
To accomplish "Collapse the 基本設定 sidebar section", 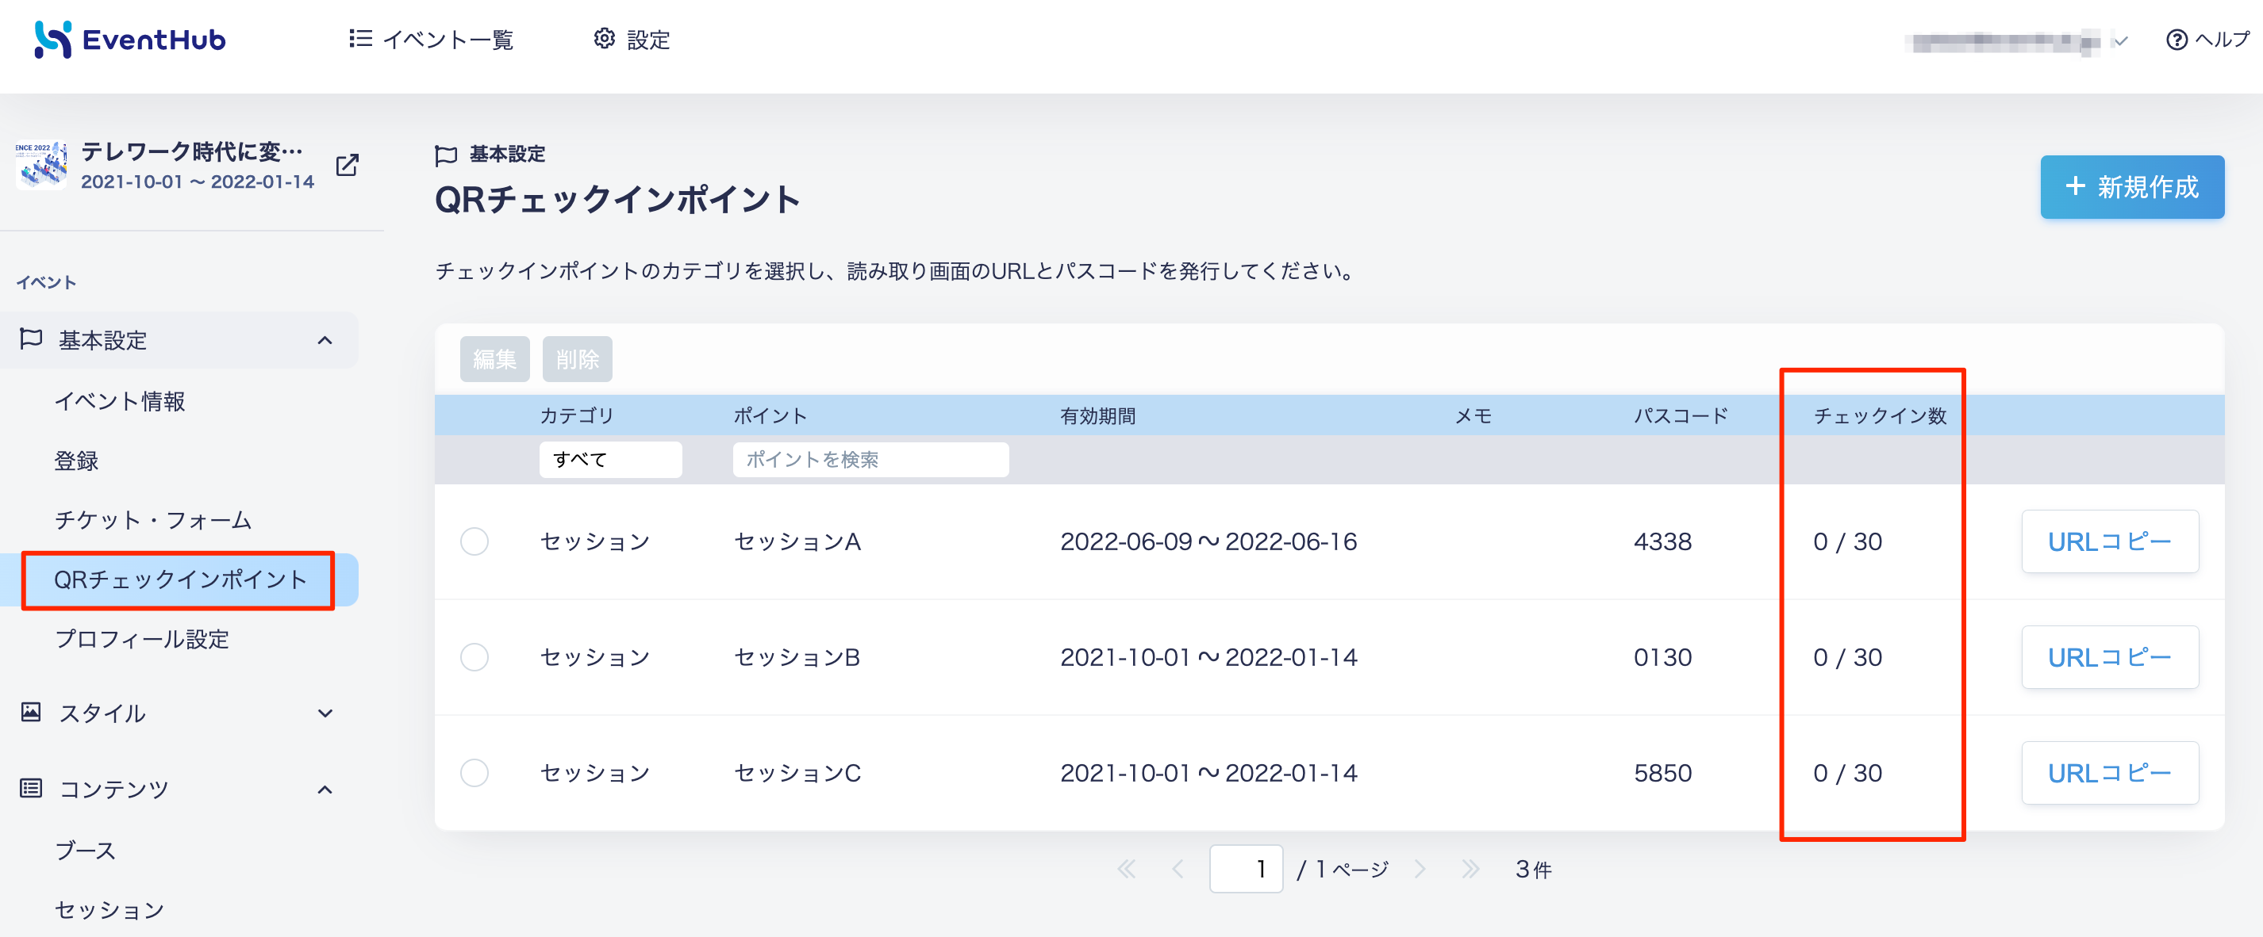I will [x=325, y=340].
